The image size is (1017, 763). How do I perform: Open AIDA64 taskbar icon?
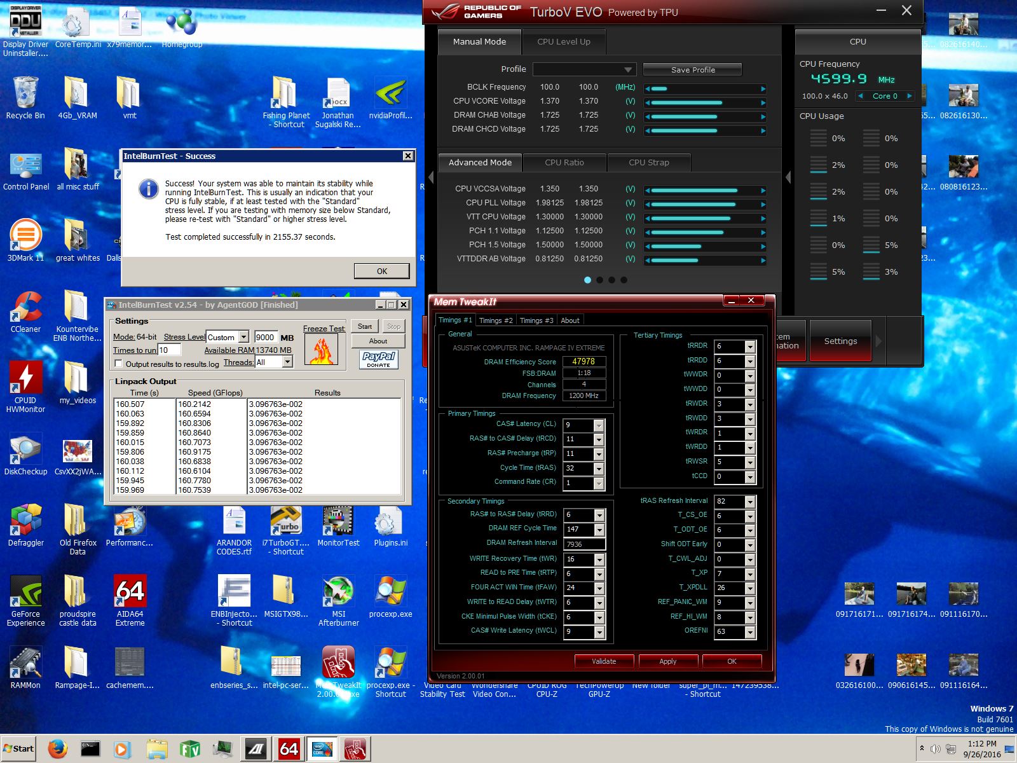coord(289,749)
